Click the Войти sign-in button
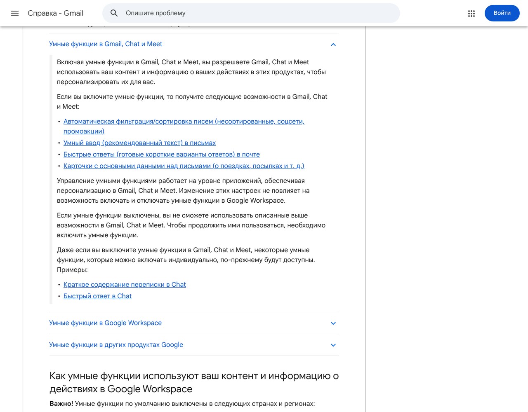Image resolution: width=528 pixels, height=412 pixels. pos(502,13)
